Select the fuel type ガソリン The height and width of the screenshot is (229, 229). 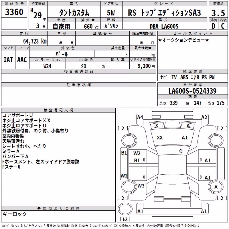point(111,26)
